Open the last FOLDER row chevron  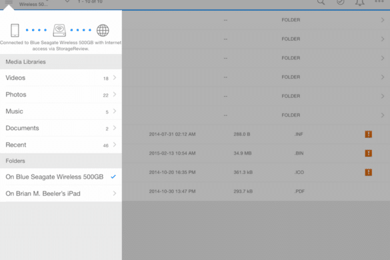tap(383, 115)
